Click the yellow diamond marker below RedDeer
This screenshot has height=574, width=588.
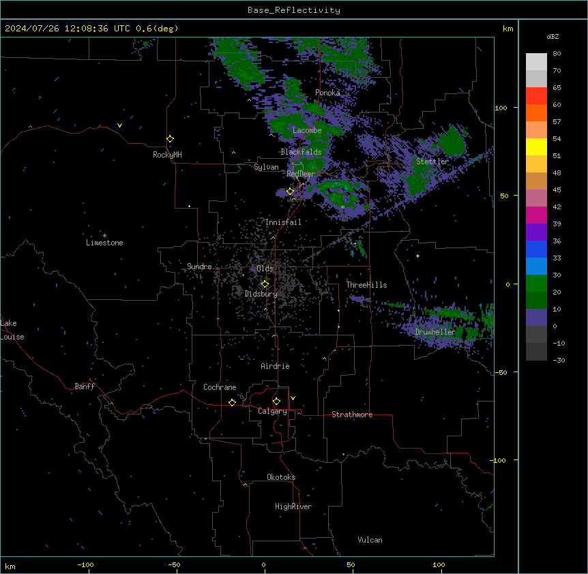pyautogui.click(x=291, y=192)
